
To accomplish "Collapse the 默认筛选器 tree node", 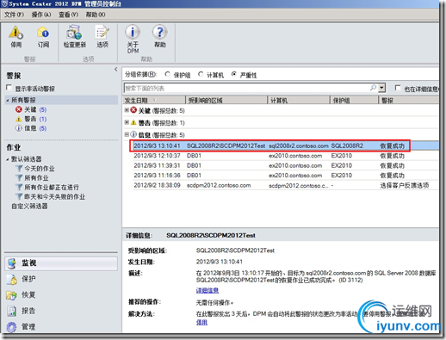I will (x=8, y=159).
